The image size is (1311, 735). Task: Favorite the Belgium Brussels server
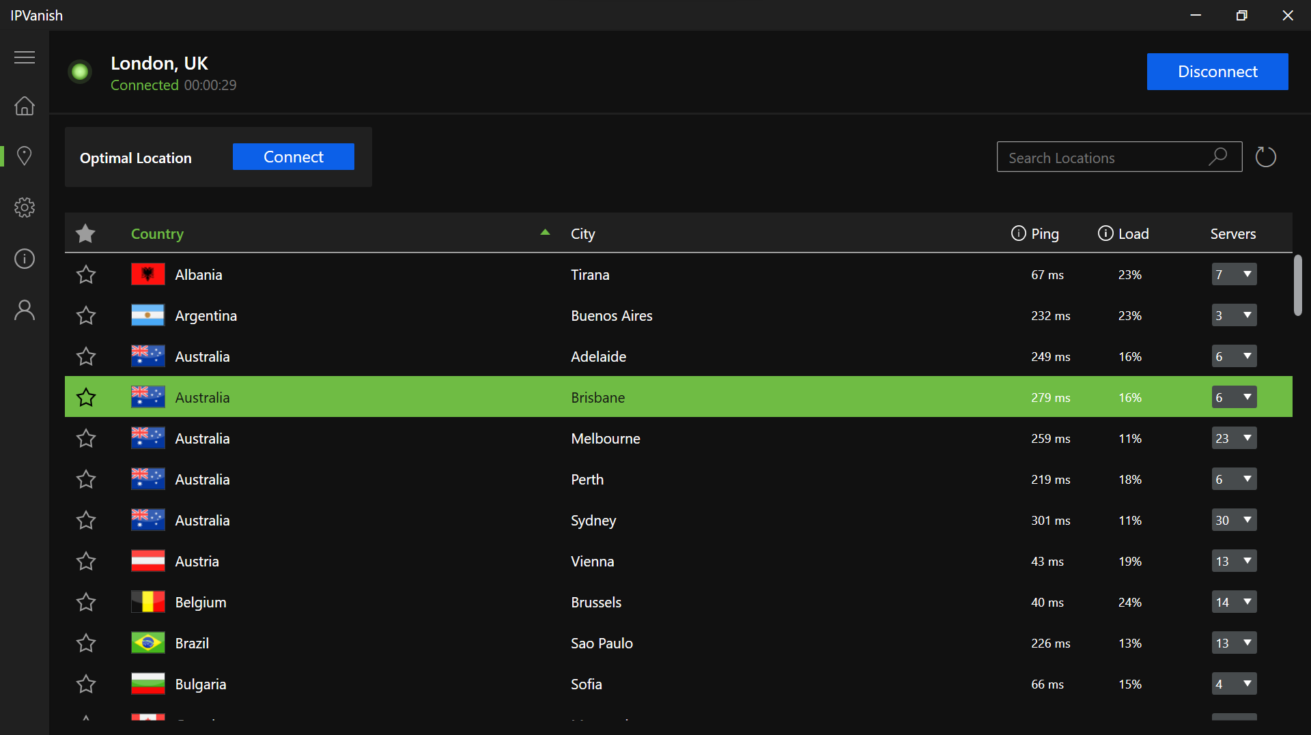point(86,602)
